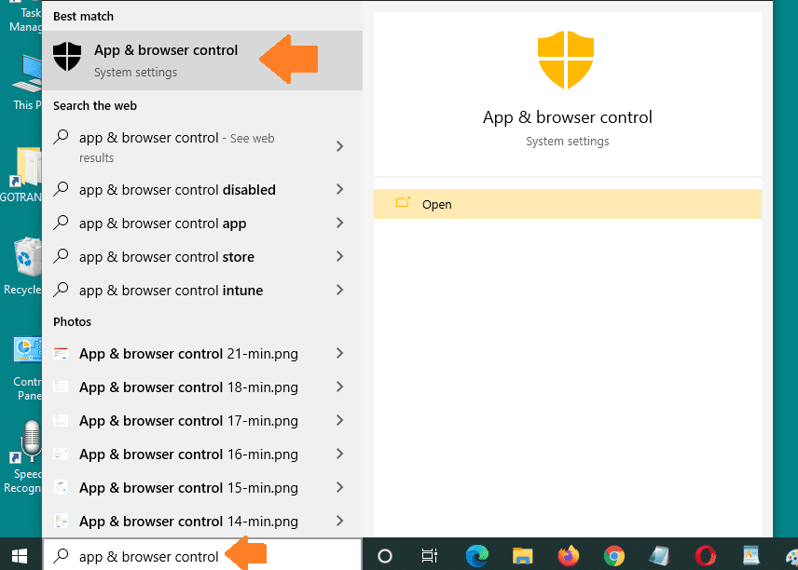798x570 pixels.
Task: Expand the 'app & browser control disabled' suggestion arrow
Action: coord(339,190)
